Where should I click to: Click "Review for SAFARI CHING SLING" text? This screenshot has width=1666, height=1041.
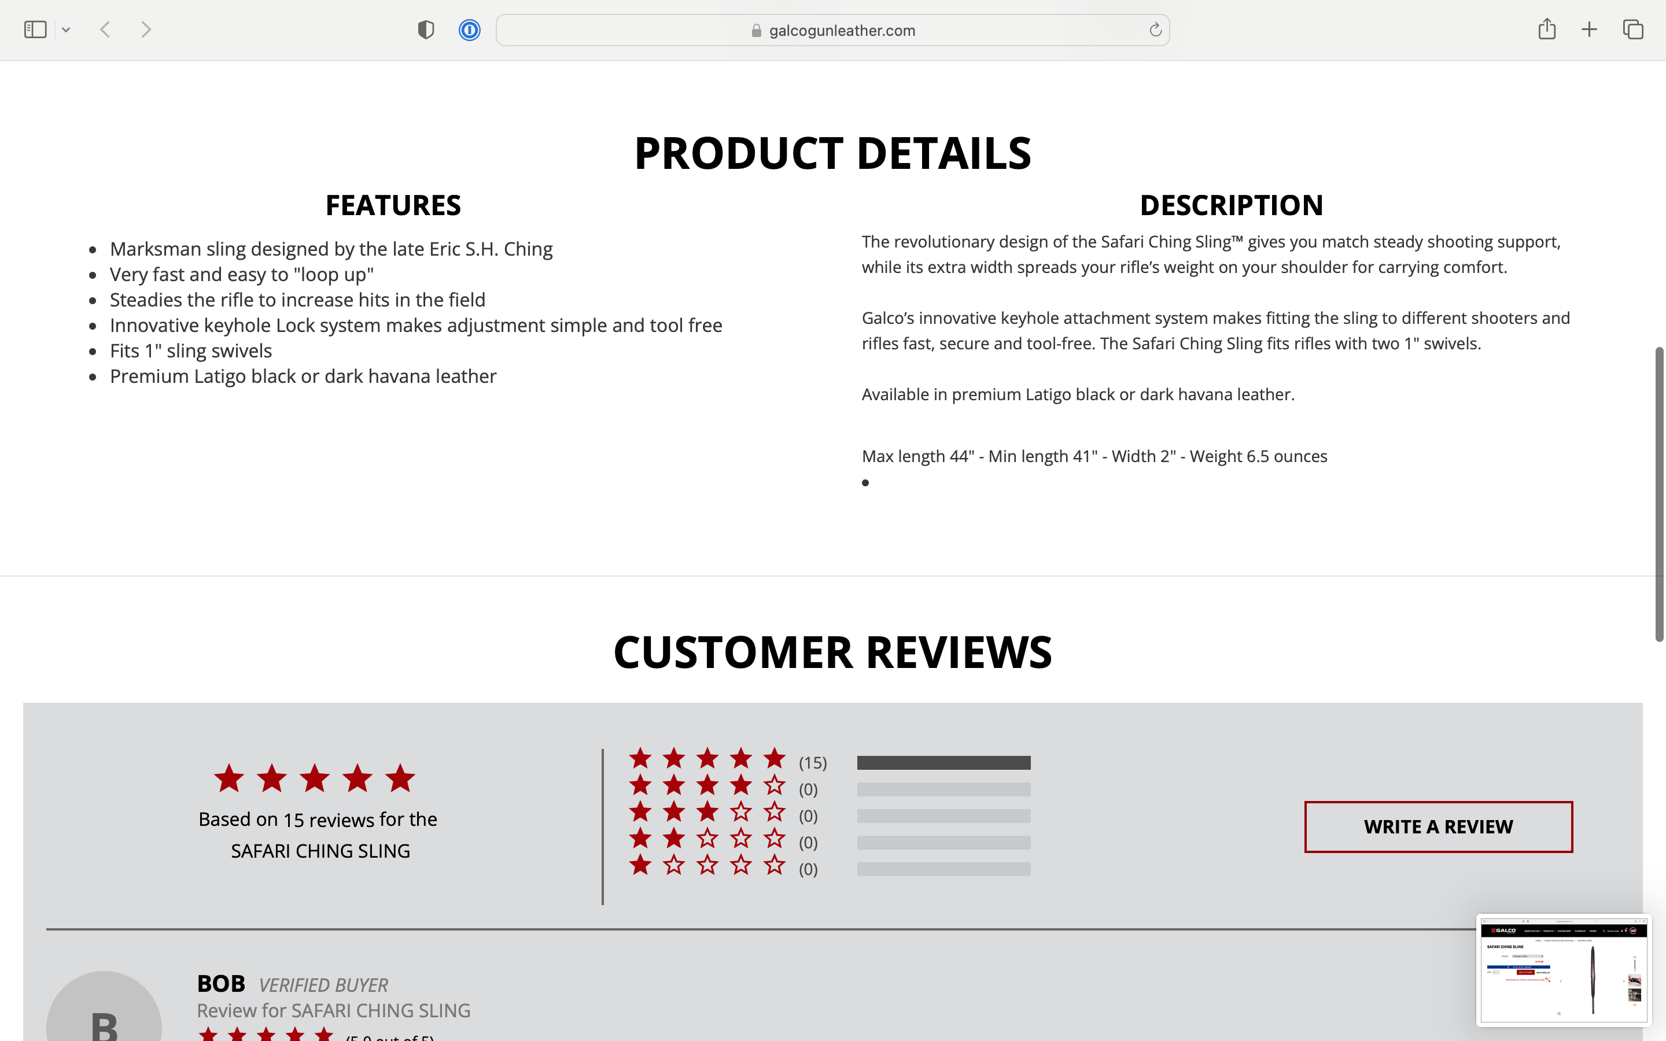pos(334,1011)
